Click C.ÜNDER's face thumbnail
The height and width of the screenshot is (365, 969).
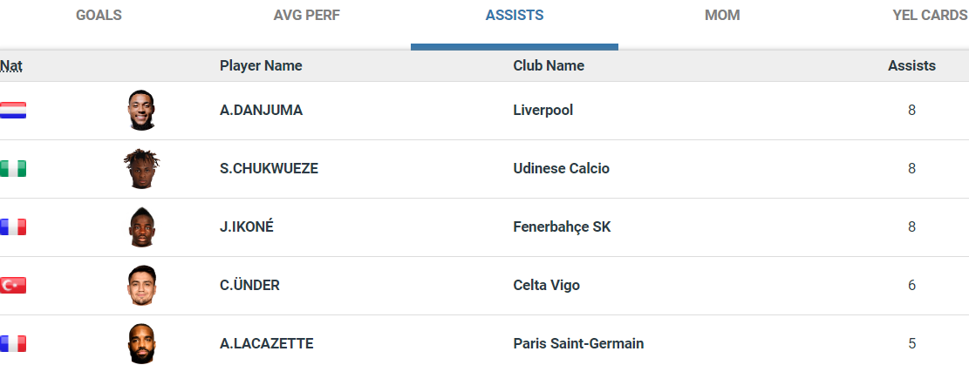[141, 286]
